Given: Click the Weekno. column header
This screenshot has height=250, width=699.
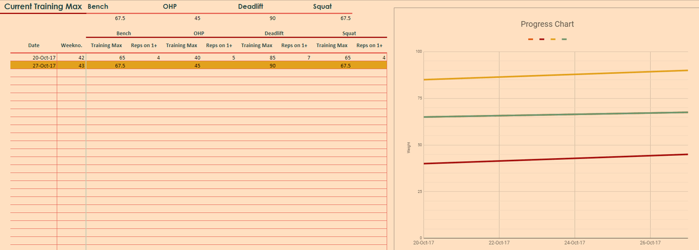Looking at the screenshot, I should coord(71,45).
